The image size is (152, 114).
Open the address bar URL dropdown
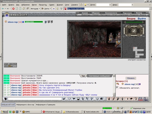(150, 9)
